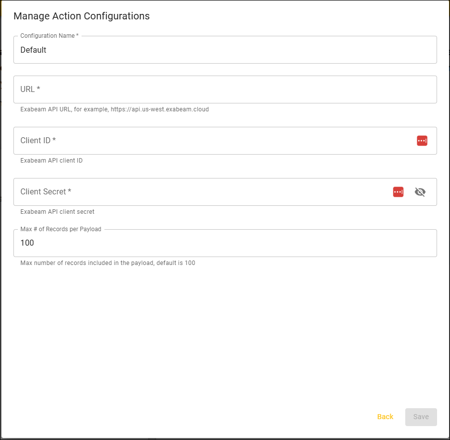450x440 pixels.
Task: Click the Manage Action Configurations heading
Action: coord(82,16)
